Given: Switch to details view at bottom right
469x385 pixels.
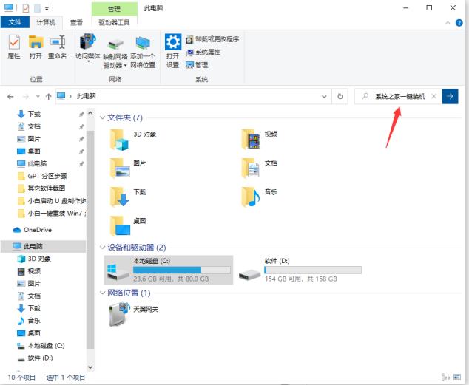Looking at the screenshot, I should click(445, 378).
